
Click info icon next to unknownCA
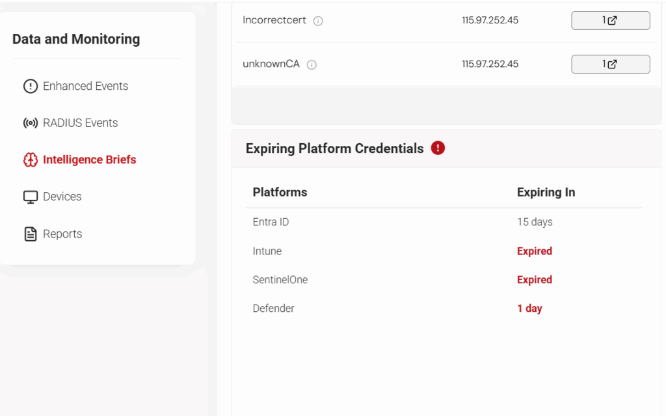point(312,64)
